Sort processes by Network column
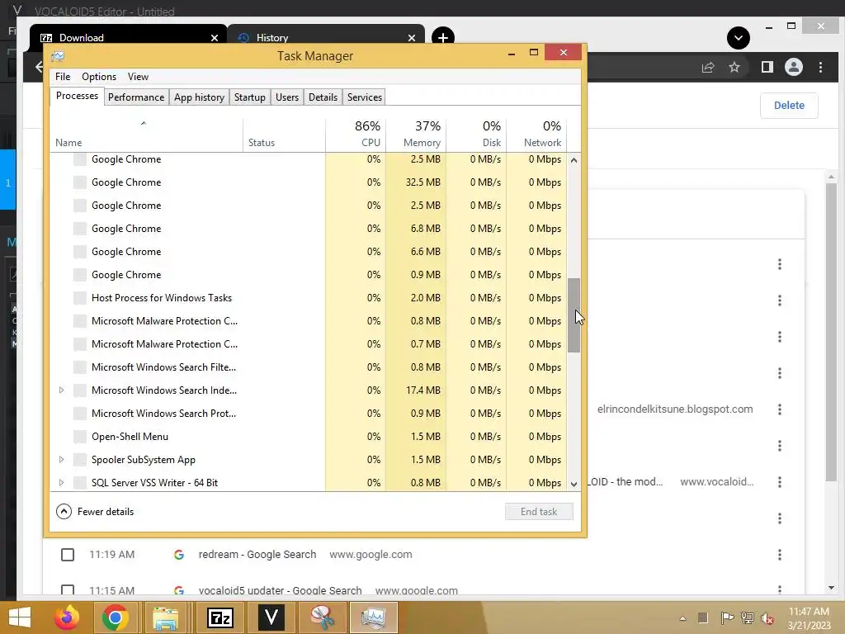The height and width of the screenshot is (634, 845). (x=536, y=134)
